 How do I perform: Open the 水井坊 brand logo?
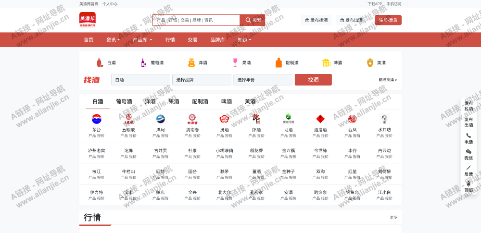tap(384, 119)
